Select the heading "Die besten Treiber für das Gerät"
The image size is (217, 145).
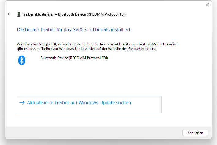[x=74, y=30]
